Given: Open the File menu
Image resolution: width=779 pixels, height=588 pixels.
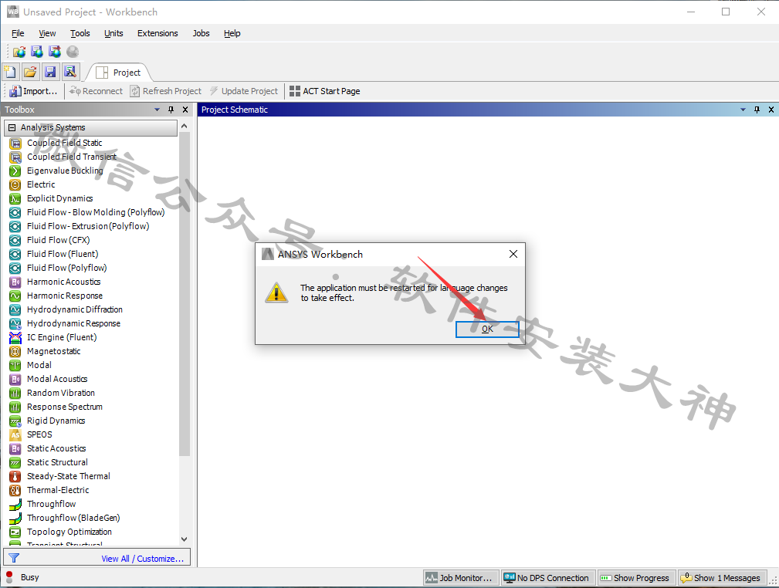Looking at the screenshot, I should pyautogui.click(x=18, y=33).
